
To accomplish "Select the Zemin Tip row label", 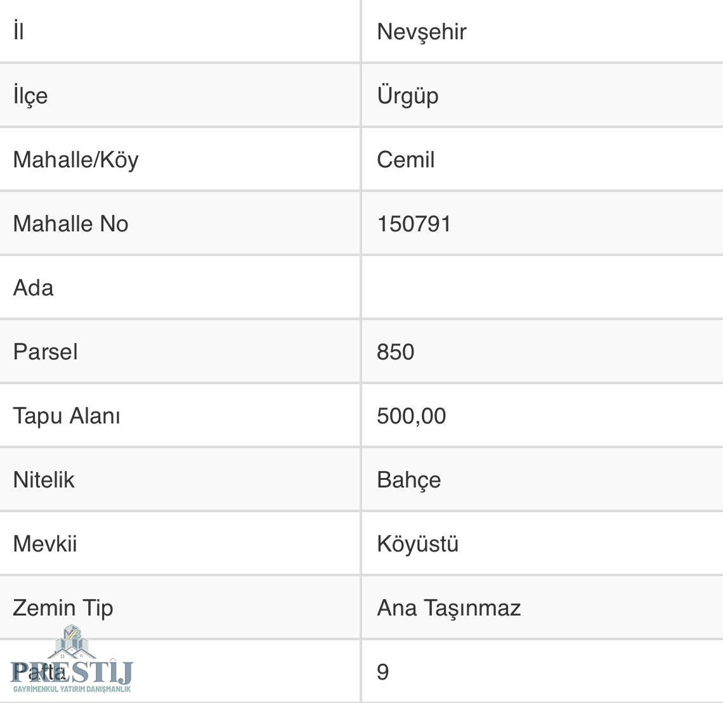I will coord(63,608).
